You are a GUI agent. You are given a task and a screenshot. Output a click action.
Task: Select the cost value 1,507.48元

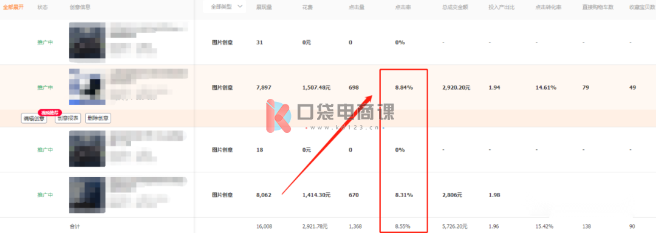click(x=316, y=87)
